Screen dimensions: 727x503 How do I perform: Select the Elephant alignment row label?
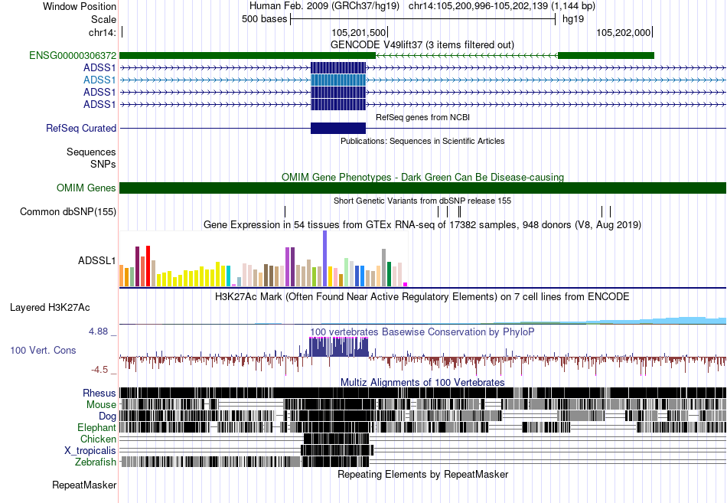tap(96, 427)
